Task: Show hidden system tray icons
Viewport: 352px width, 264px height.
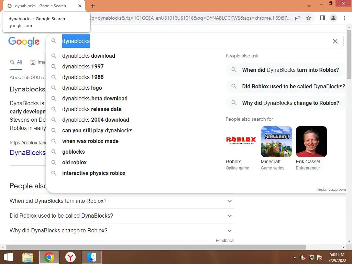Action: (x=295, y=257)
